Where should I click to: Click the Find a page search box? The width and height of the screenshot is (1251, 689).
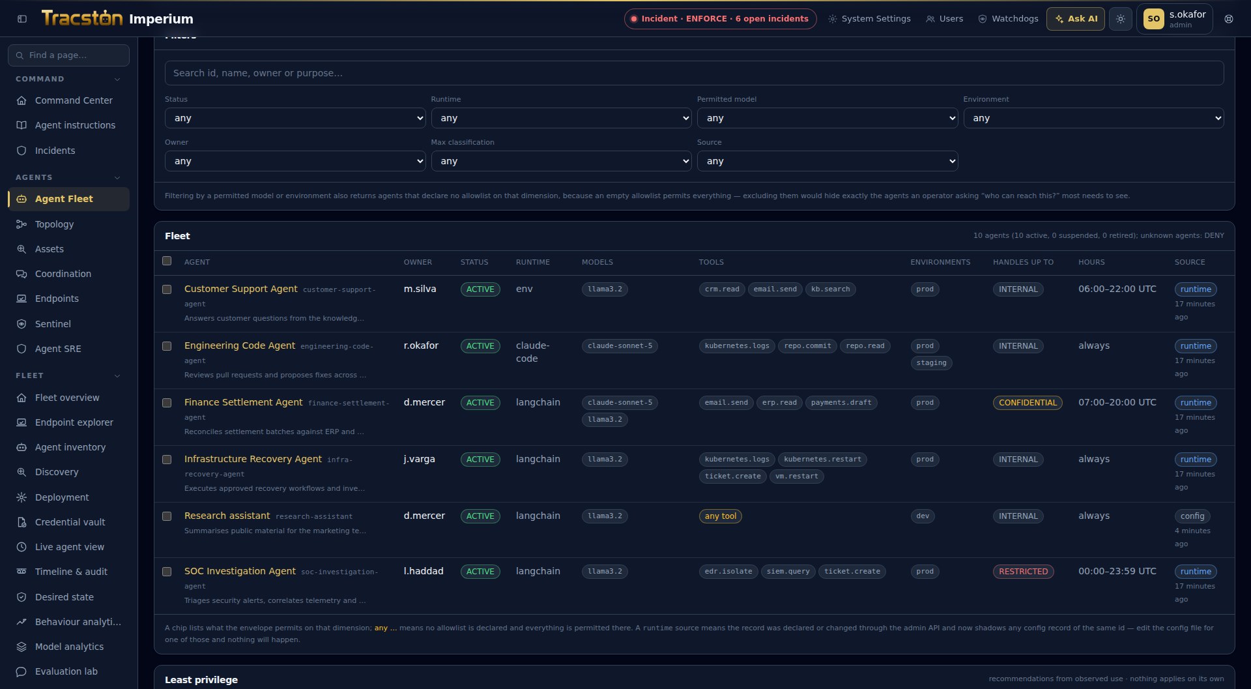[68, 55]
